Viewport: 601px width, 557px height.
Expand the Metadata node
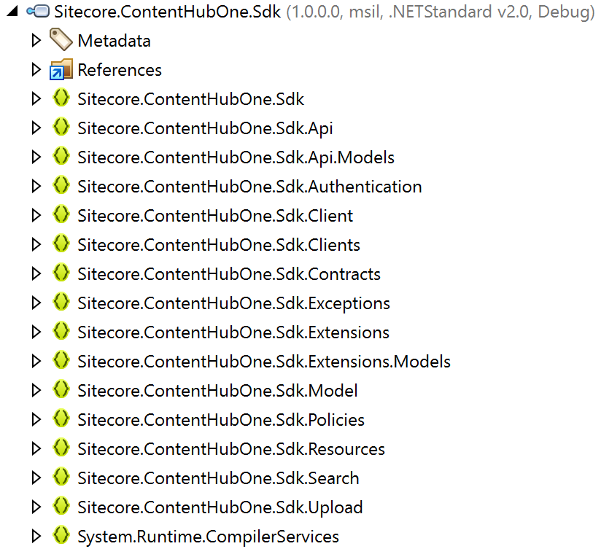pyautogui.click(x=36, y=41)
